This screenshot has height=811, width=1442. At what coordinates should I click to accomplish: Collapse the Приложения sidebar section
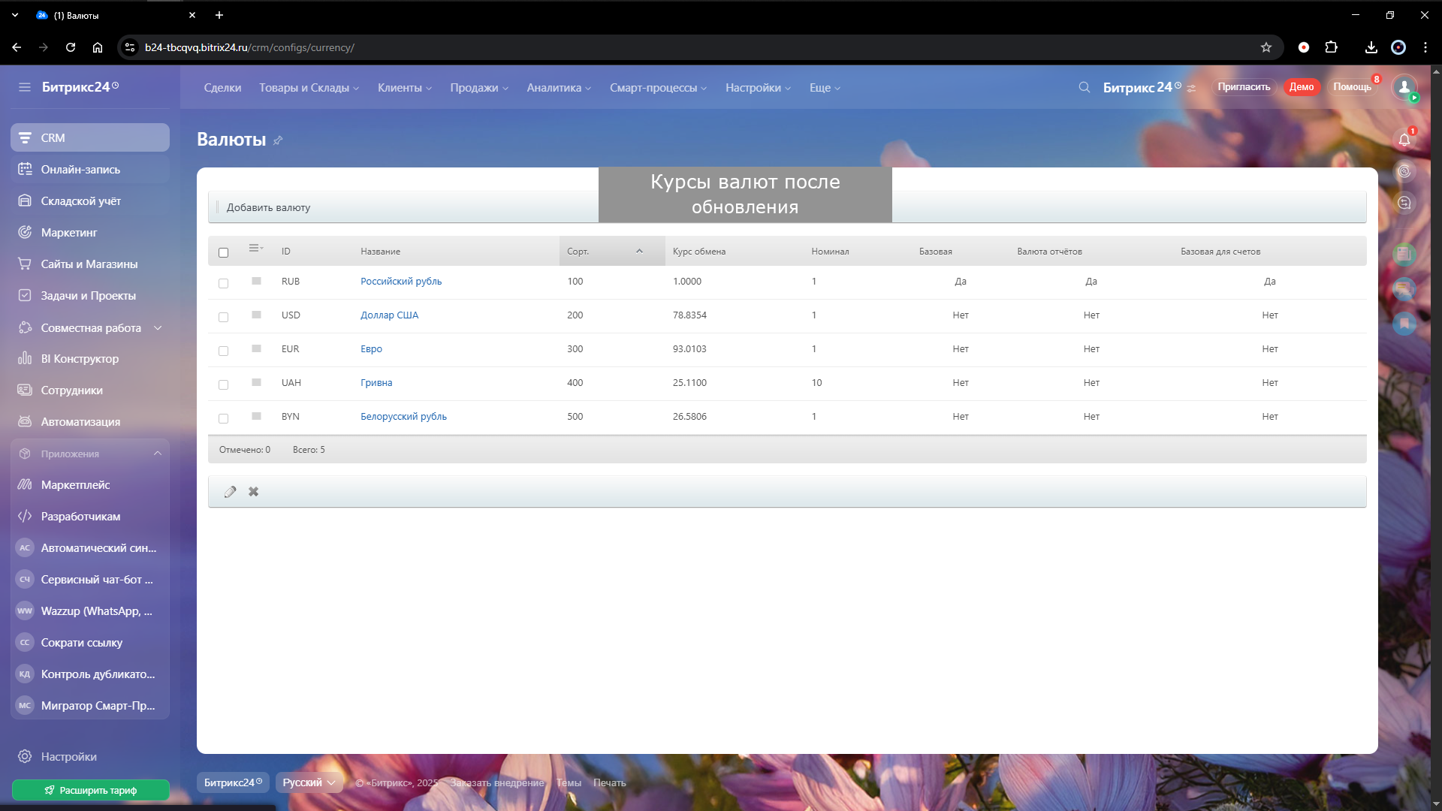[x=157, y=454]
